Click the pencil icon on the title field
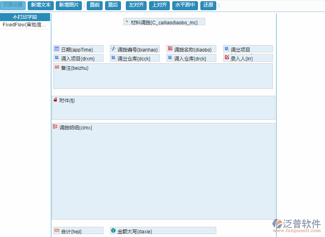Image resolution: width=325 pixels, height=237 pixels. pos(127,22)
